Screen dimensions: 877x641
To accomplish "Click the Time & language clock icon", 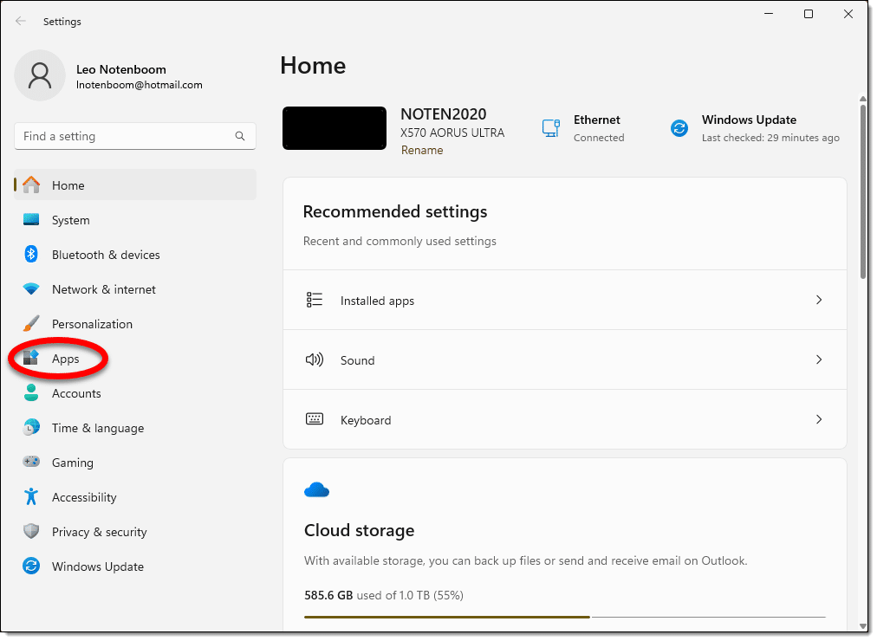I will (31, 428).
